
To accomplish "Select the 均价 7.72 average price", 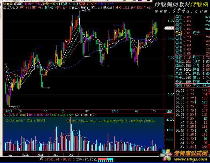I will 201,58.
